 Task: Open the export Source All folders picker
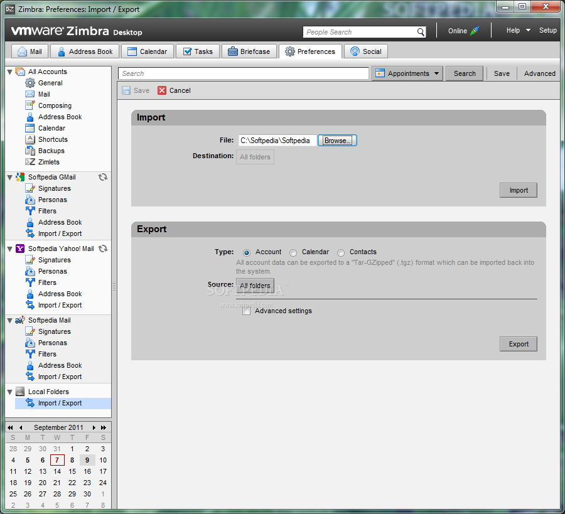[x=255, y=286]
